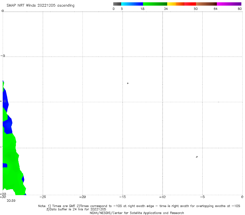245x215 pixels.
Task: Click the '80' label under the color bar
Action: coord(240,9)
